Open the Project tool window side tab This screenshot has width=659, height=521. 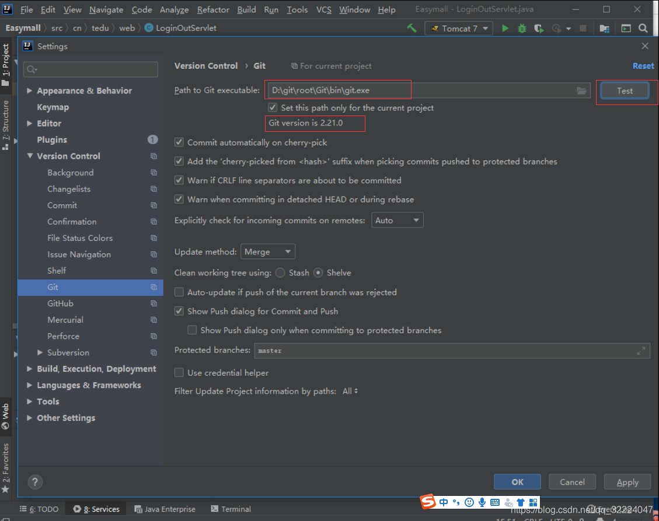5,64
